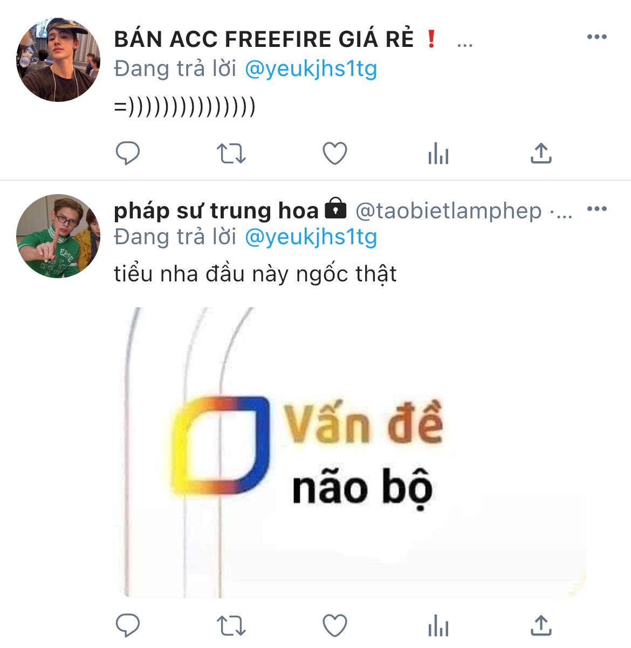Share the pháp sư trung hoa tweet
Screen dimensions: 631x648
click(541, 625)
